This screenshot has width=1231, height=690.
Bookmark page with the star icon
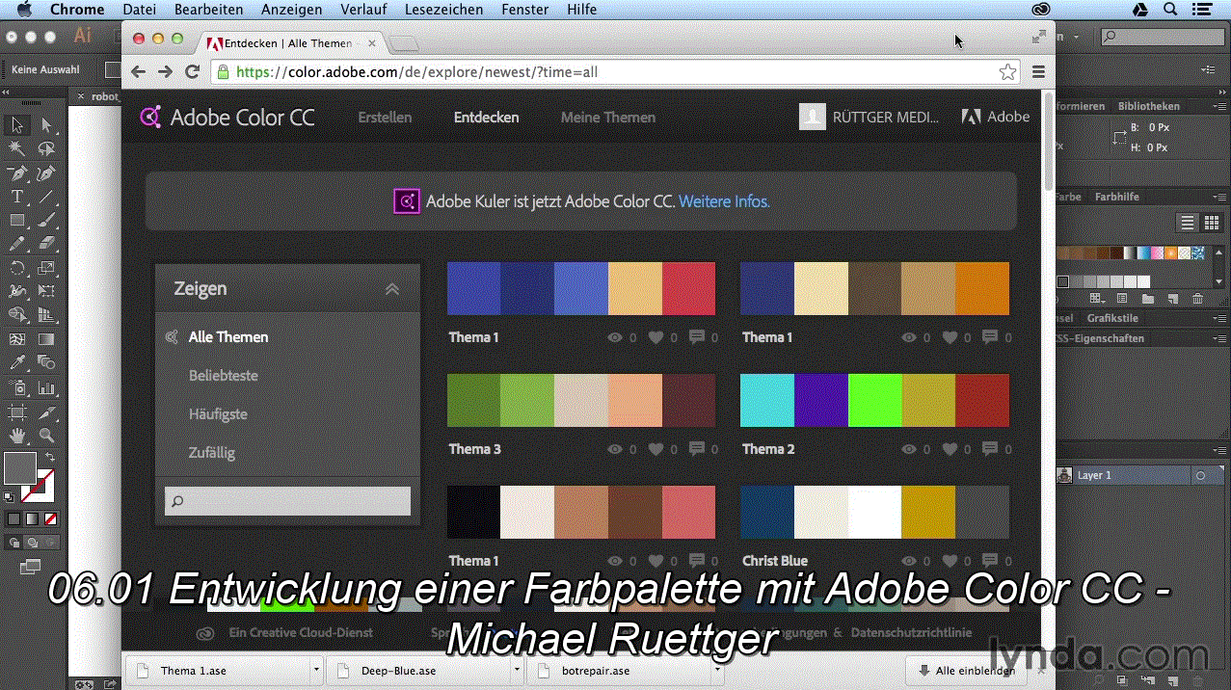(x=1007, y=72)
